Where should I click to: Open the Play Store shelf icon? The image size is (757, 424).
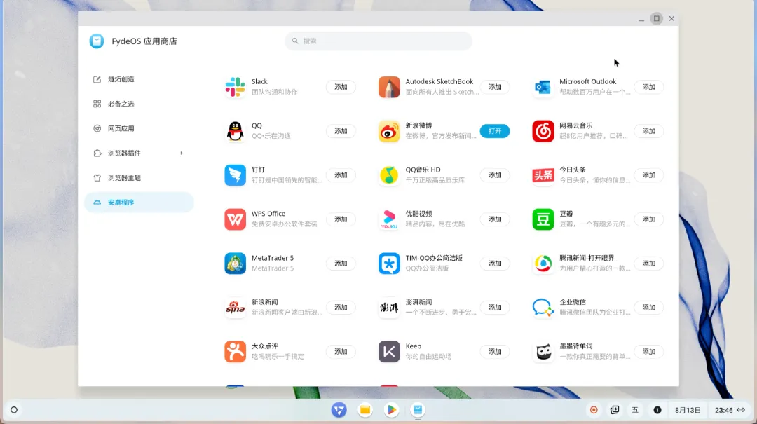tap(392, 410)
